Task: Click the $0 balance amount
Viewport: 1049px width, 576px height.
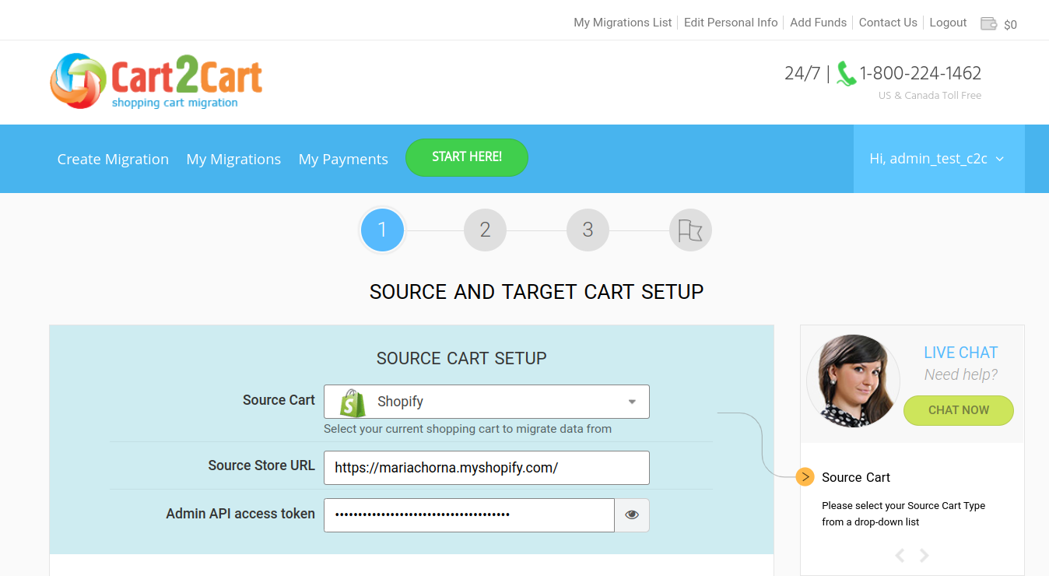Action: (x=1010, y=24)
